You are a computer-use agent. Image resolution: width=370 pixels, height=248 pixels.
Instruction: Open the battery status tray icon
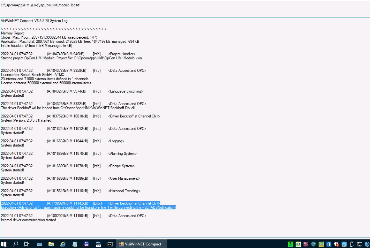(x=298, y=244)
